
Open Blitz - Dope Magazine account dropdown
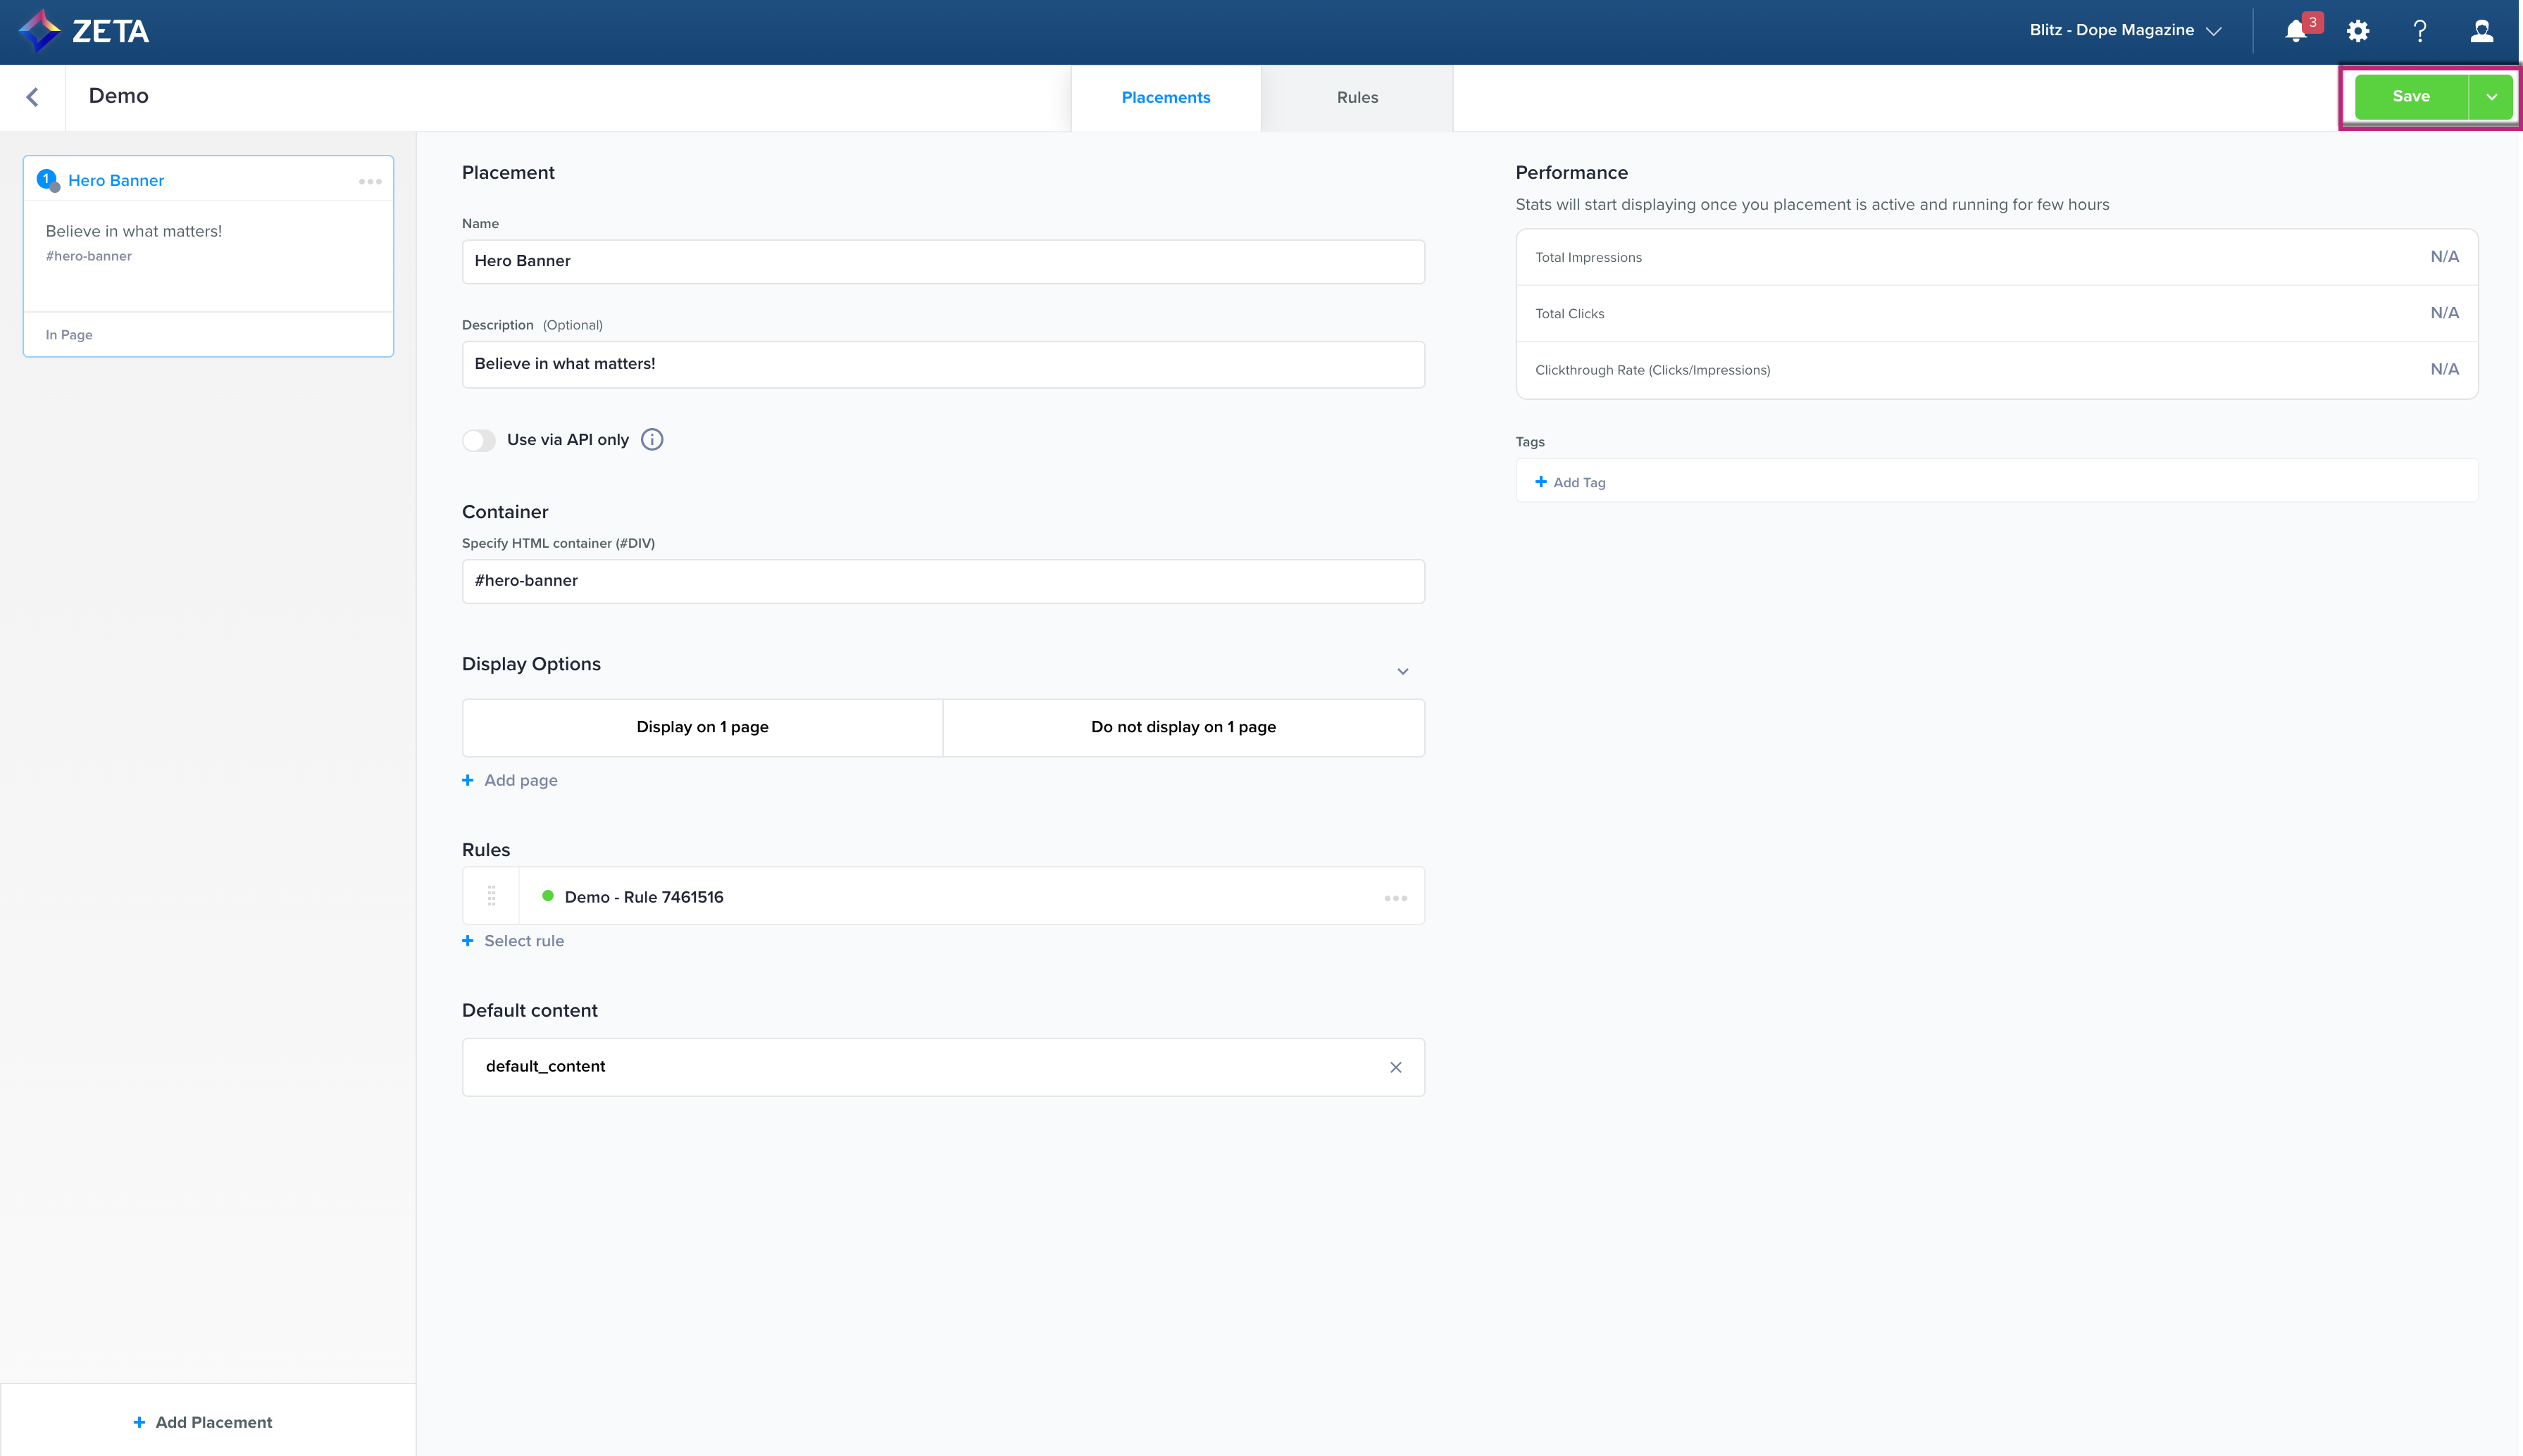click(x=2125, y=31)
